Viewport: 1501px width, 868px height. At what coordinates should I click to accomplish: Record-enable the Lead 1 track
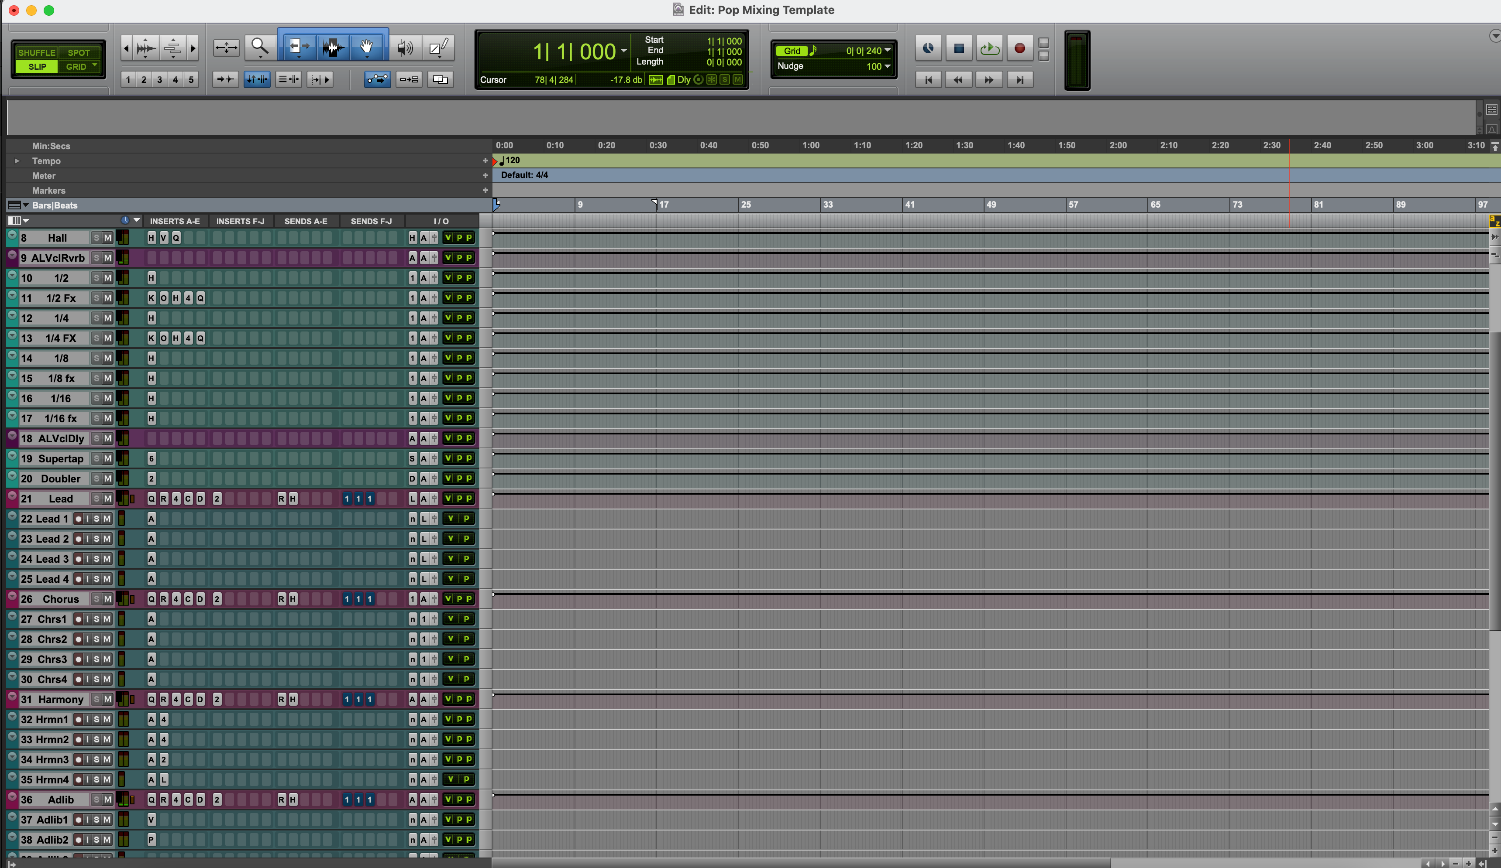(x=78, y=519)
